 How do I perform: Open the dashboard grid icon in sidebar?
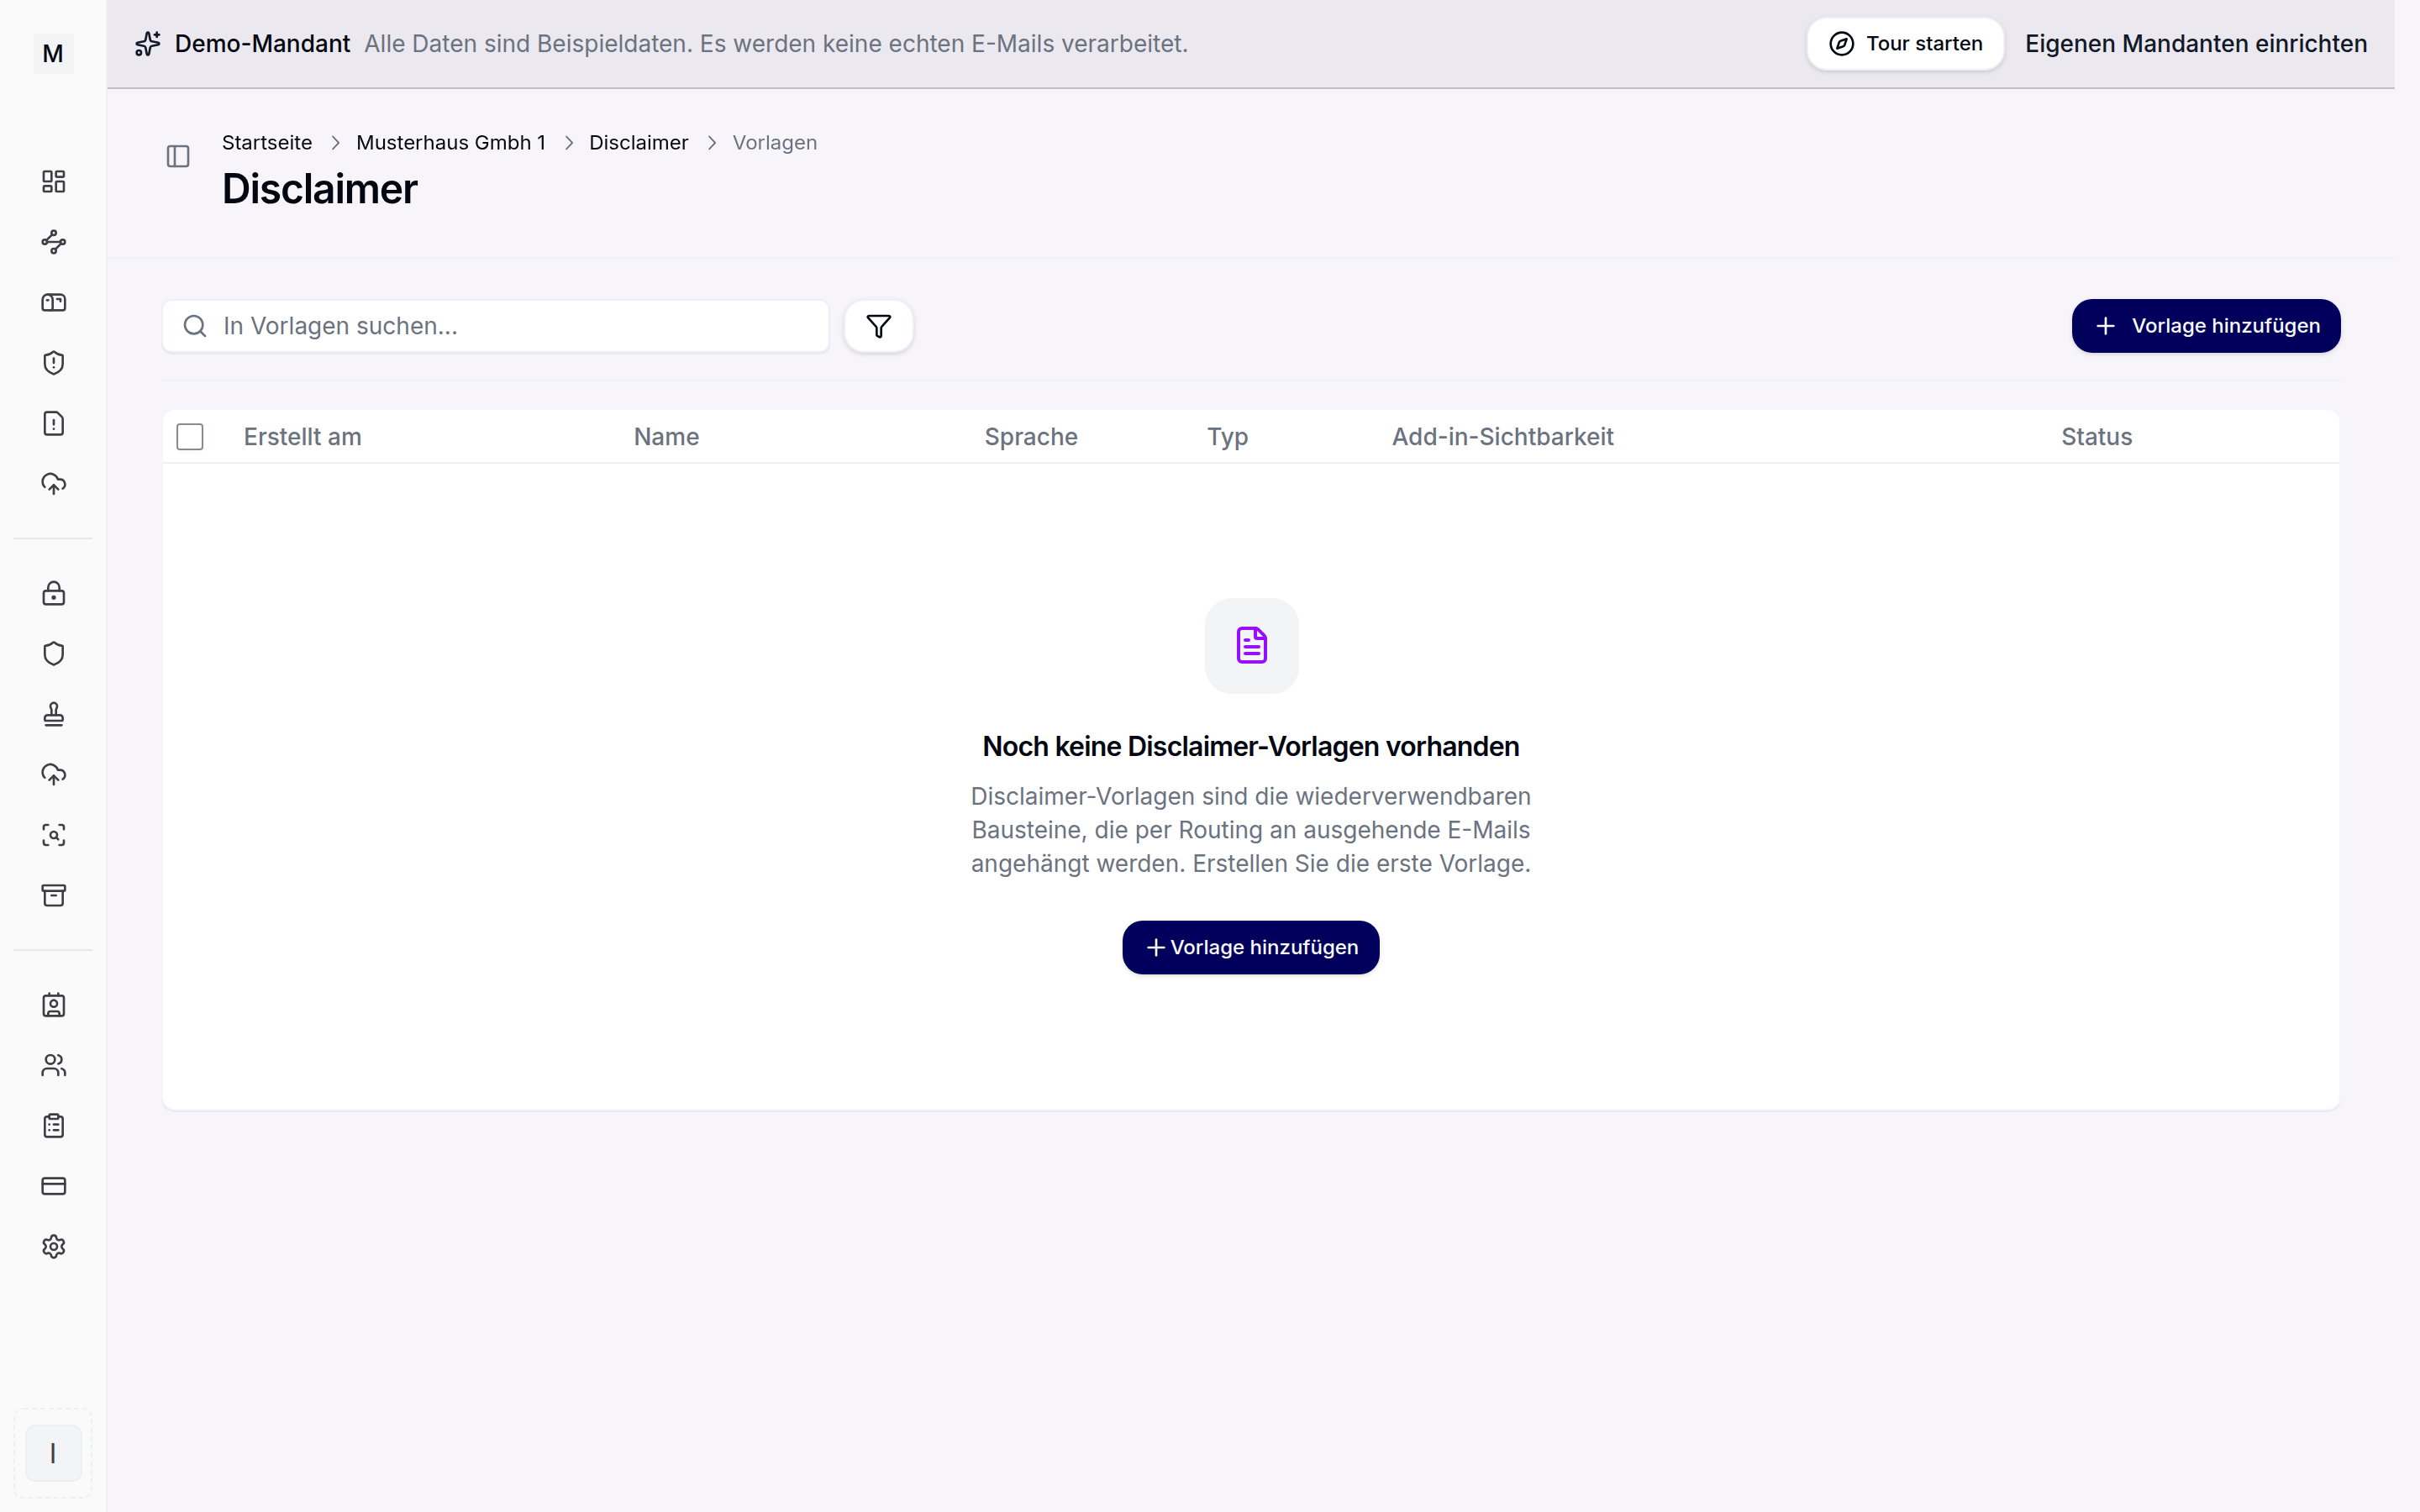tap(53, 181)
